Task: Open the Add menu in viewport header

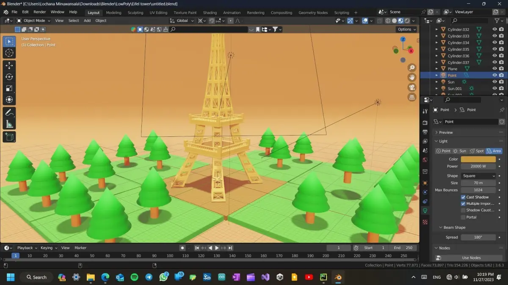Action: [87, 20]
